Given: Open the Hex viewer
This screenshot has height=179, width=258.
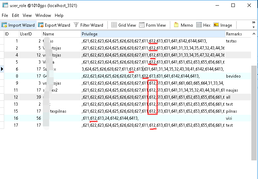Looking at the screenshot, I should click(203, 25).
